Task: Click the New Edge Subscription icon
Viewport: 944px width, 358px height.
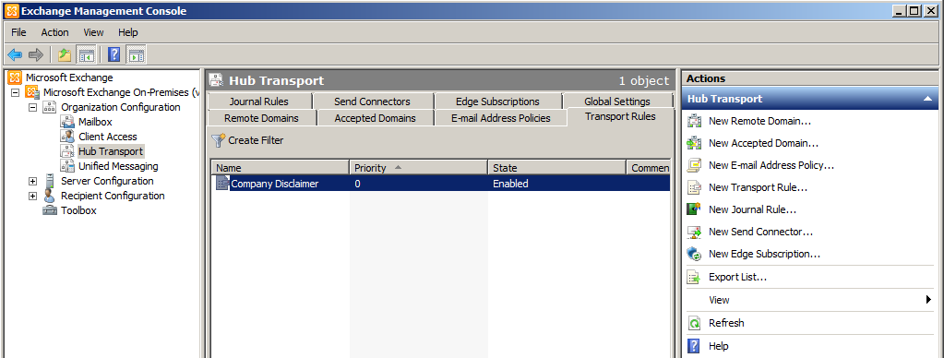Action: [x=694, y=254]
